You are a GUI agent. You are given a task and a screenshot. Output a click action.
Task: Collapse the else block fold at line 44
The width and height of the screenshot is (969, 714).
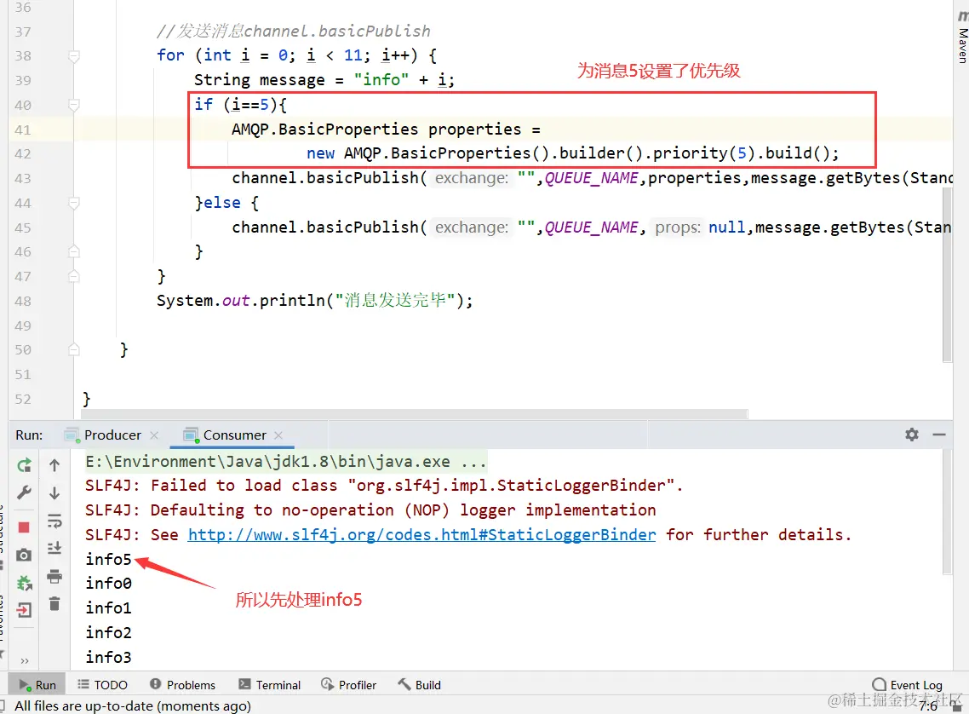click(73, 203)
